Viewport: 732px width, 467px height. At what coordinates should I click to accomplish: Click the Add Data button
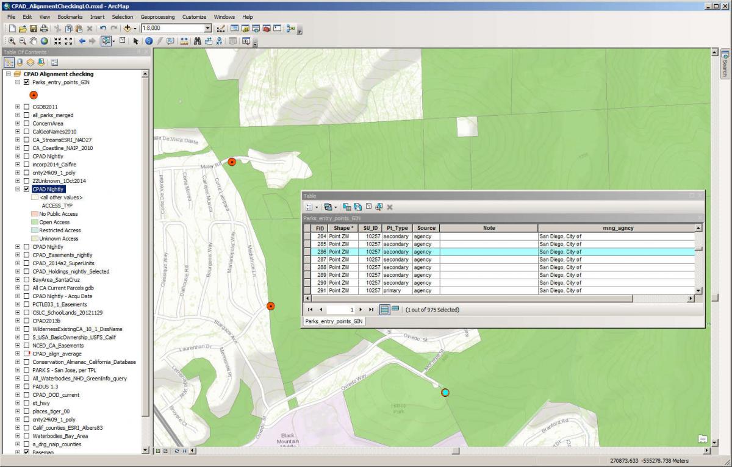[127, 29]
